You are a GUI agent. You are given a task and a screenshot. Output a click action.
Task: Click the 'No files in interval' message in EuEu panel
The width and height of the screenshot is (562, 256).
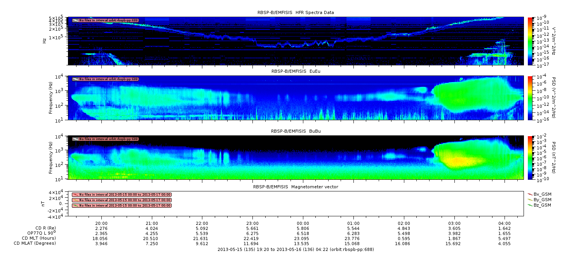[x=108, y=79]
